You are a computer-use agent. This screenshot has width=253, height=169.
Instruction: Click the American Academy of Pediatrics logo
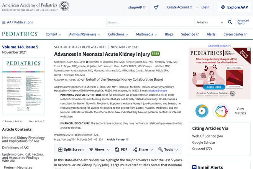click(x=36, y=6)
